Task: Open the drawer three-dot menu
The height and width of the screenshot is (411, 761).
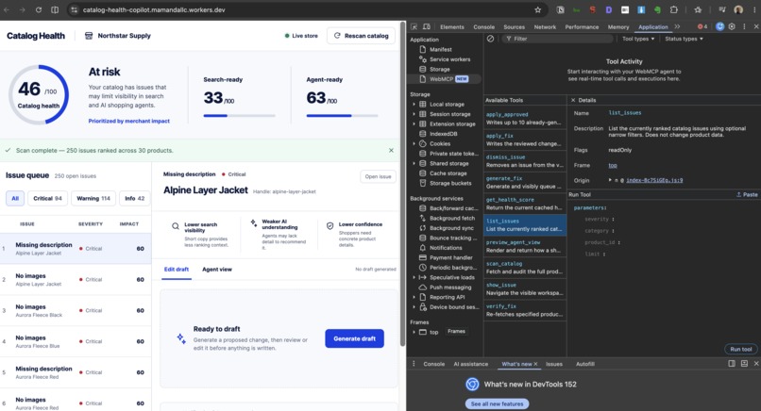Action: 414,364
